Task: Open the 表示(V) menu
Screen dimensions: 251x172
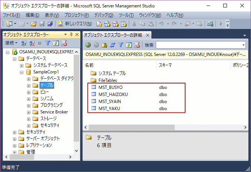Action: pos(52,15)
